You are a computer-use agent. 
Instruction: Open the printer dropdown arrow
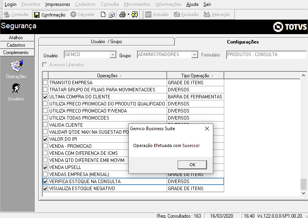pyautogui.click(x=128, y=15)
